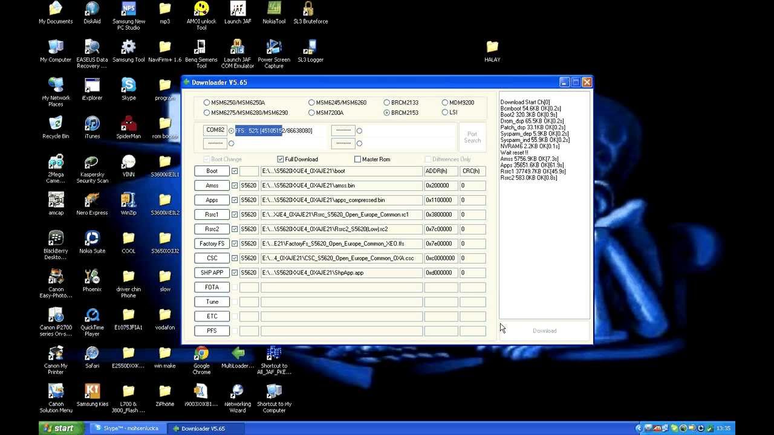
Task: Select MSM6275/MSM6280/MSM6290 radio button
Action: coord(207,113)
